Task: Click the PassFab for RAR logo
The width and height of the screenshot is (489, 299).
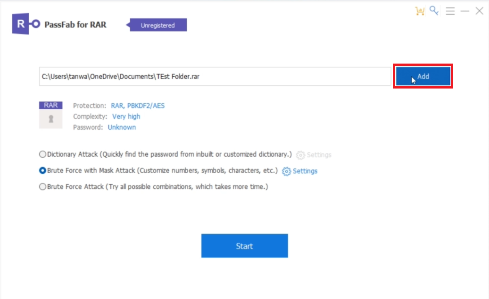Action: [x=26, y=24]
